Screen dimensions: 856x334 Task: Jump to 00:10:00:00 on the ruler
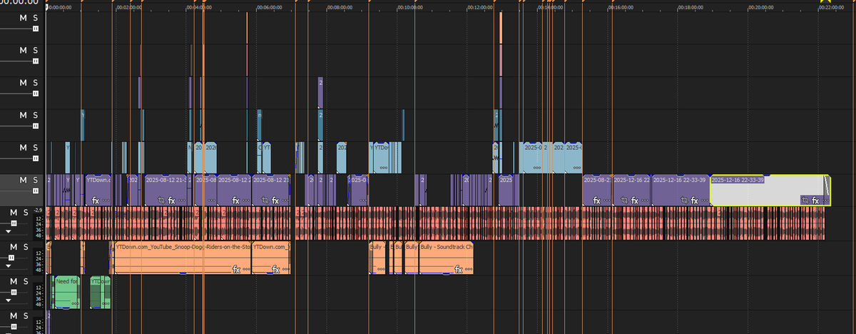click(x=409, y=7)
